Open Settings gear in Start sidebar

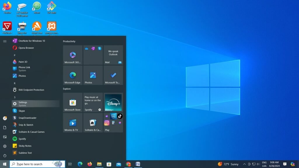5,146
